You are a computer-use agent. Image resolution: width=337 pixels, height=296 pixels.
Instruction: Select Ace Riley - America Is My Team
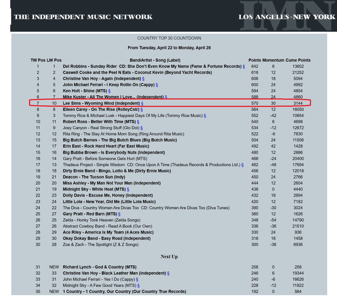point(108,232)
